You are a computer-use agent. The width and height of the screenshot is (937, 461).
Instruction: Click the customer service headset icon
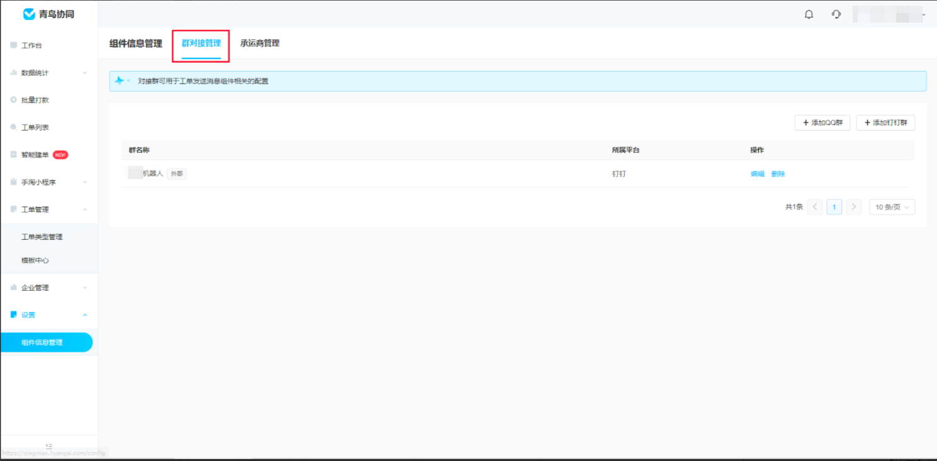(836, 14)
